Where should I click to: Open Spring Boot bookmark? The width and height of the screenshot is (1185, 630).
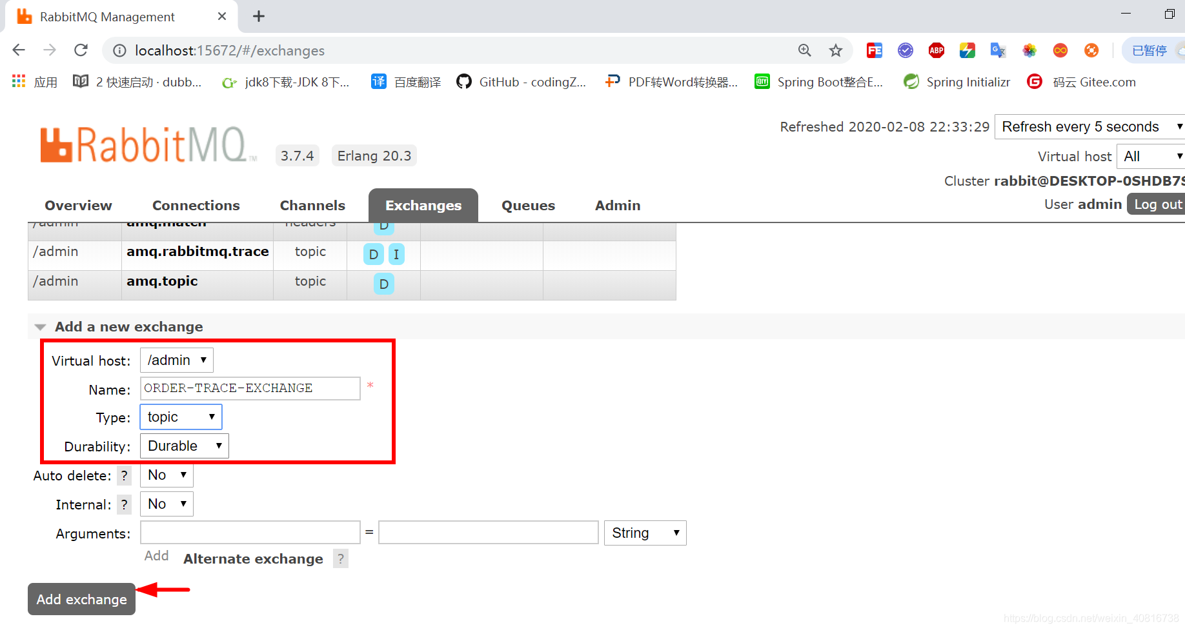[819, 82]
